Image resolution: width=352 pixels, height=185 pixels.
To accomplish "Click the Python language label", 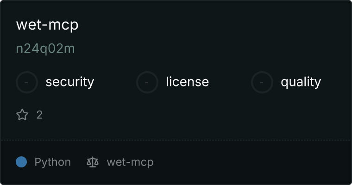I will [x=52, y=162].
